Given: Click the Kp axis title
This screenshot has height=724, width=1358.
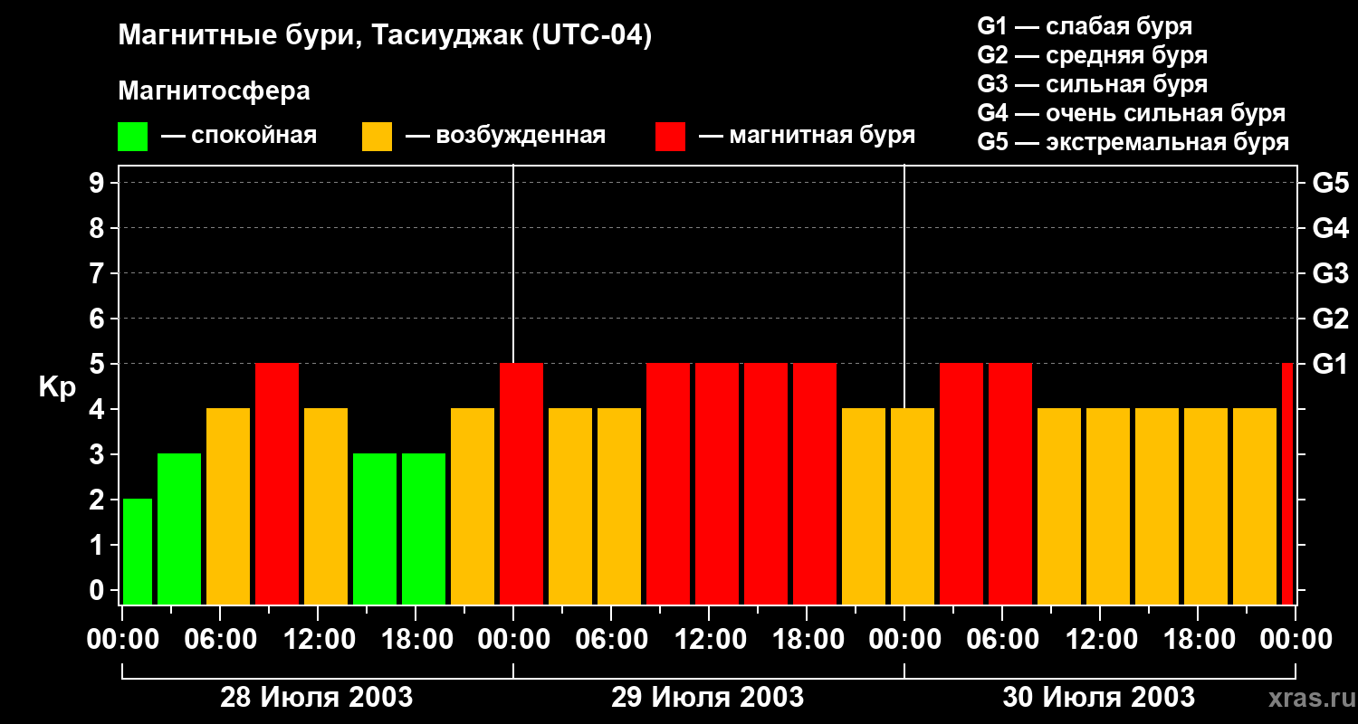Looking at the screenshot, I should pos(58,388).
